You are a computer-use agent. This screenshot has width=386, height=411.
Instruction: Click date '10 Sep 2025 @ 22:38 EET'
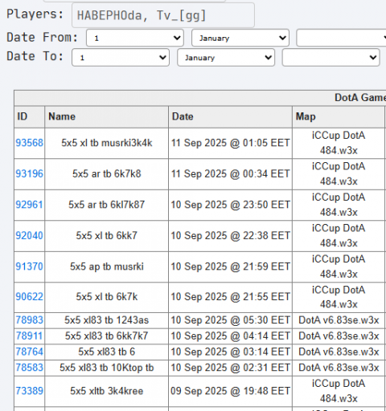pos(231,236)
